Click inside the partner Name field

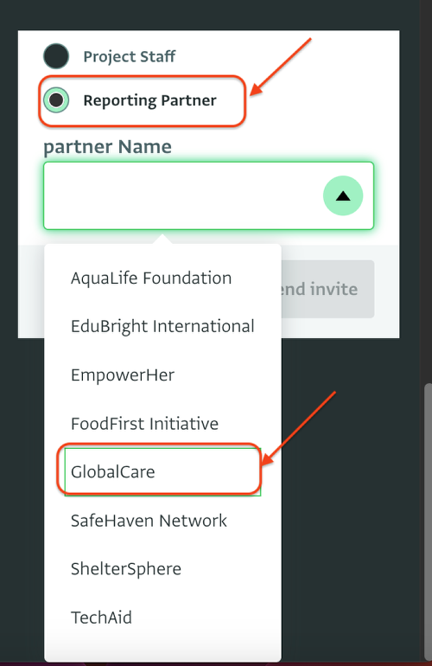[208, 195]
